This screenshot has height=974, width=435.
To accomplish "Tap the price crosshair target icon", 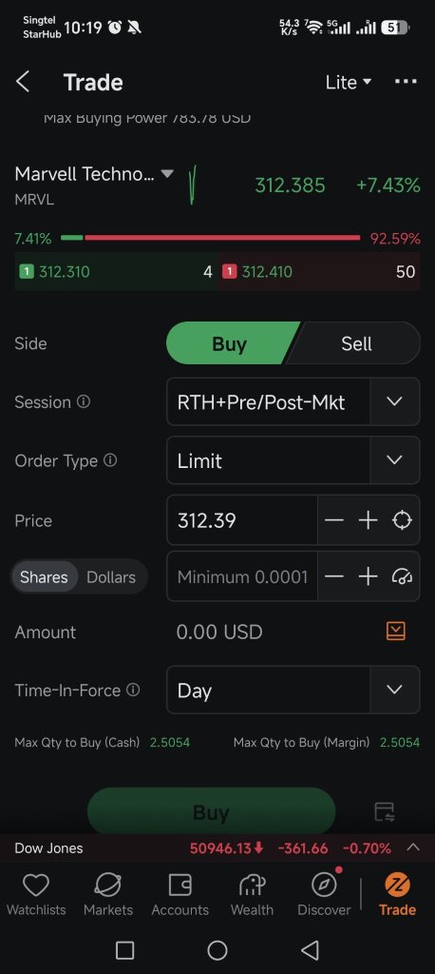I will [402, 520].
